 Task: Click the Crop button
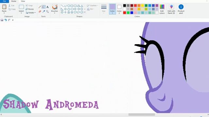pyautogui.click(x=29, y=6)
